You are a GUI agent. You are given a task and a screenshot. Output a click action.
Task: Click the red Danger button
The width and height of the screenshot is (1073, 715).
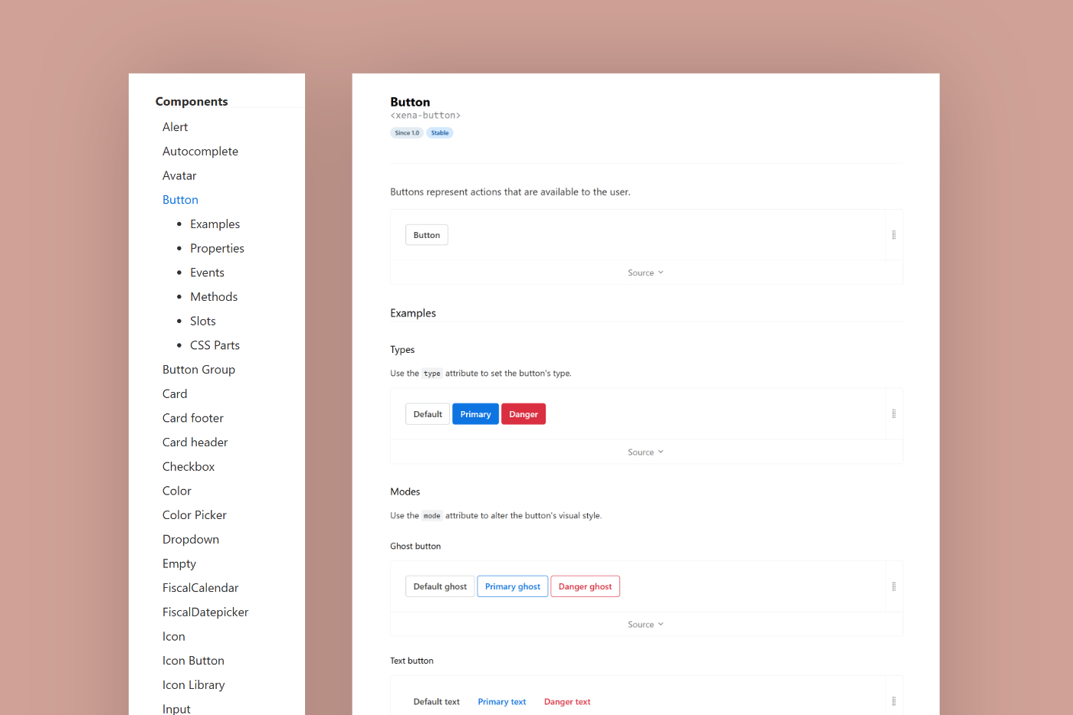click(x=523, y=414)
